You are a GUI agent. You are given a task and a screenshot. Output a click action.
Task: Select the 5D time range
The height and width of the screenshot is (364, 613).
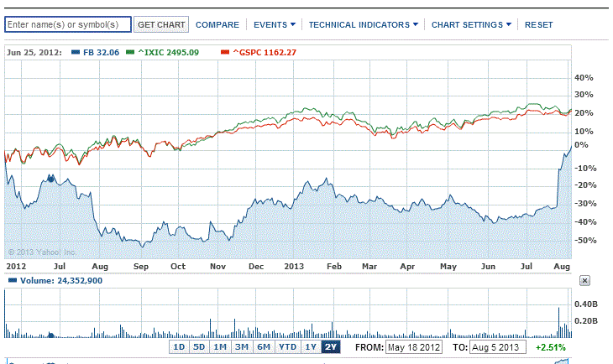(x=199, y=347)
